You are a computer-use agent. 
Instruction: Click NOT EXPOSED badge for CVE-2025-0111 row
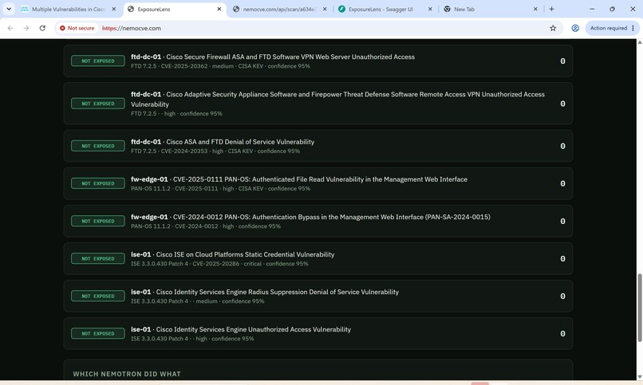pyautogui.click(x=97, y=183)
